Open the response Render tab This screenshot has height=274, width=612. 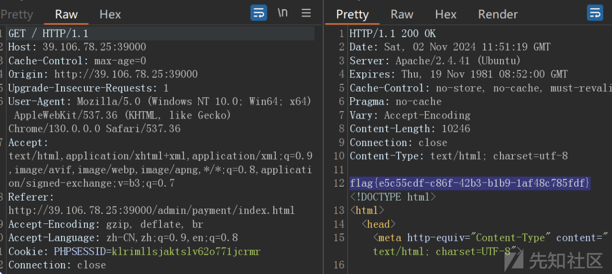tap(498, 14)
